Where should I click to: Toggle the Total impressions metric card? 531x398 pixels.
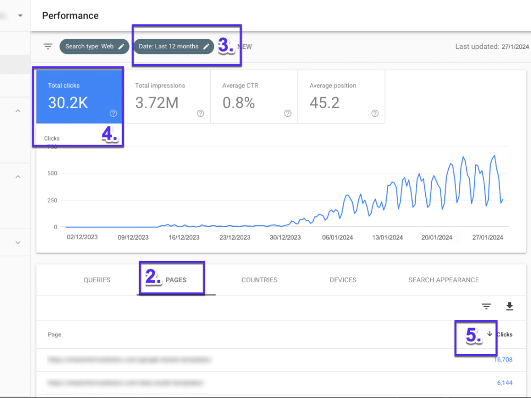coord(167,97)
